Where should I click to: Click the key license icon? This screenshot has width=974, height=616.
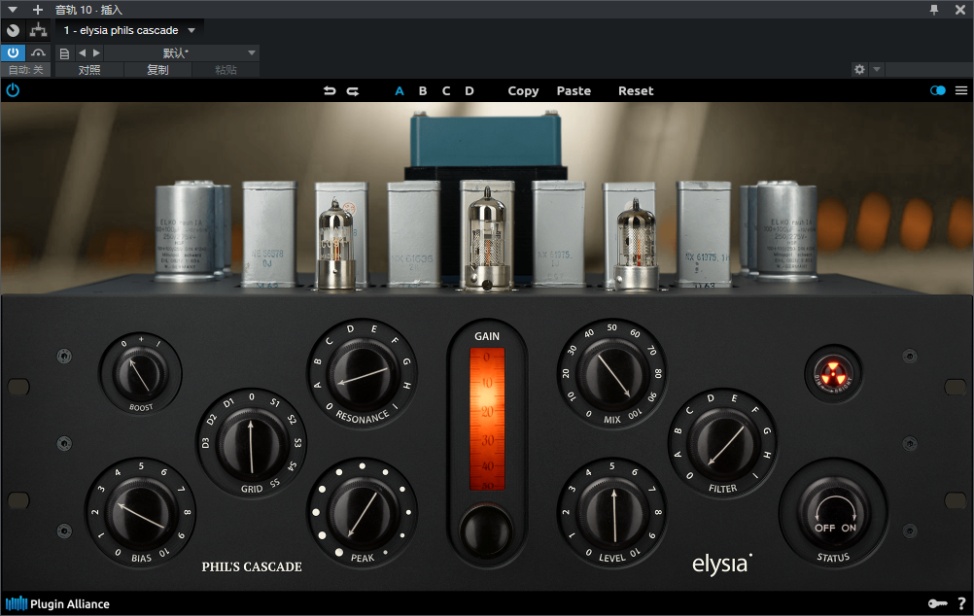click(x=937, y=603)
